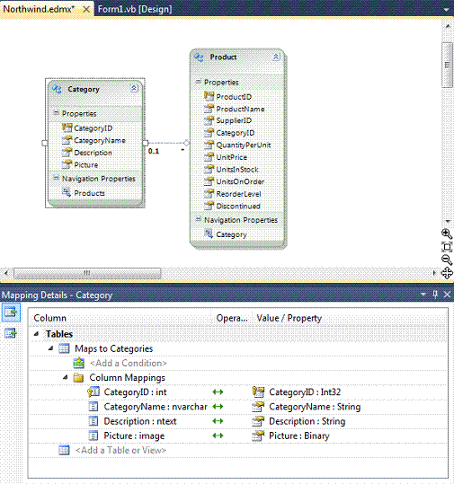Click the designer vertical scroll down arrow

[448, 221]
